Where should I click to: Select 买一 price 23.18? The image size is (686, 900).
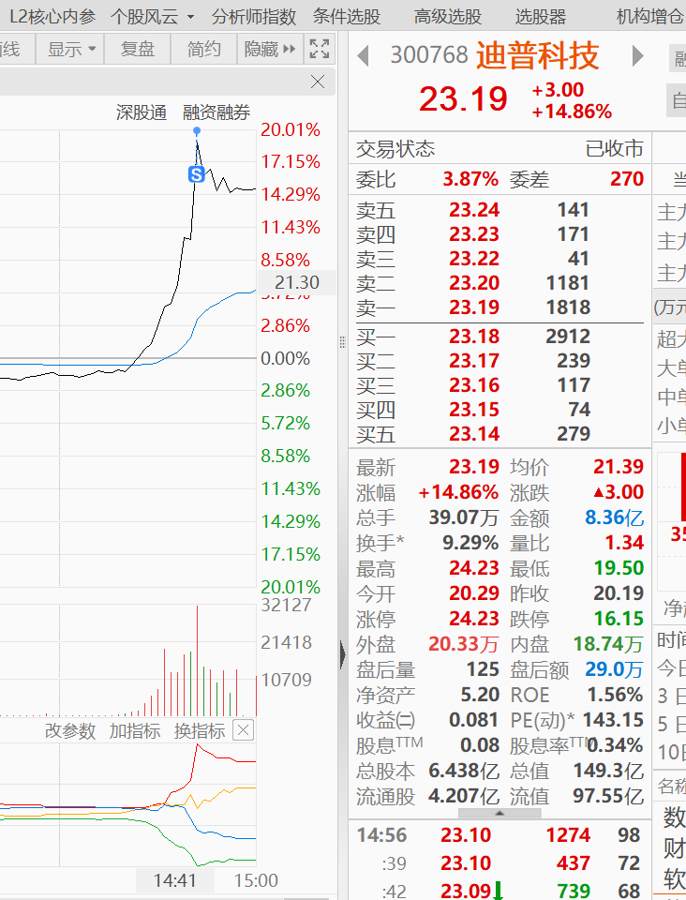[x=474, y=336]
